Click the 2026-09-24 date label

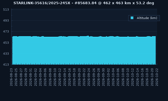(x=89, y=77)
